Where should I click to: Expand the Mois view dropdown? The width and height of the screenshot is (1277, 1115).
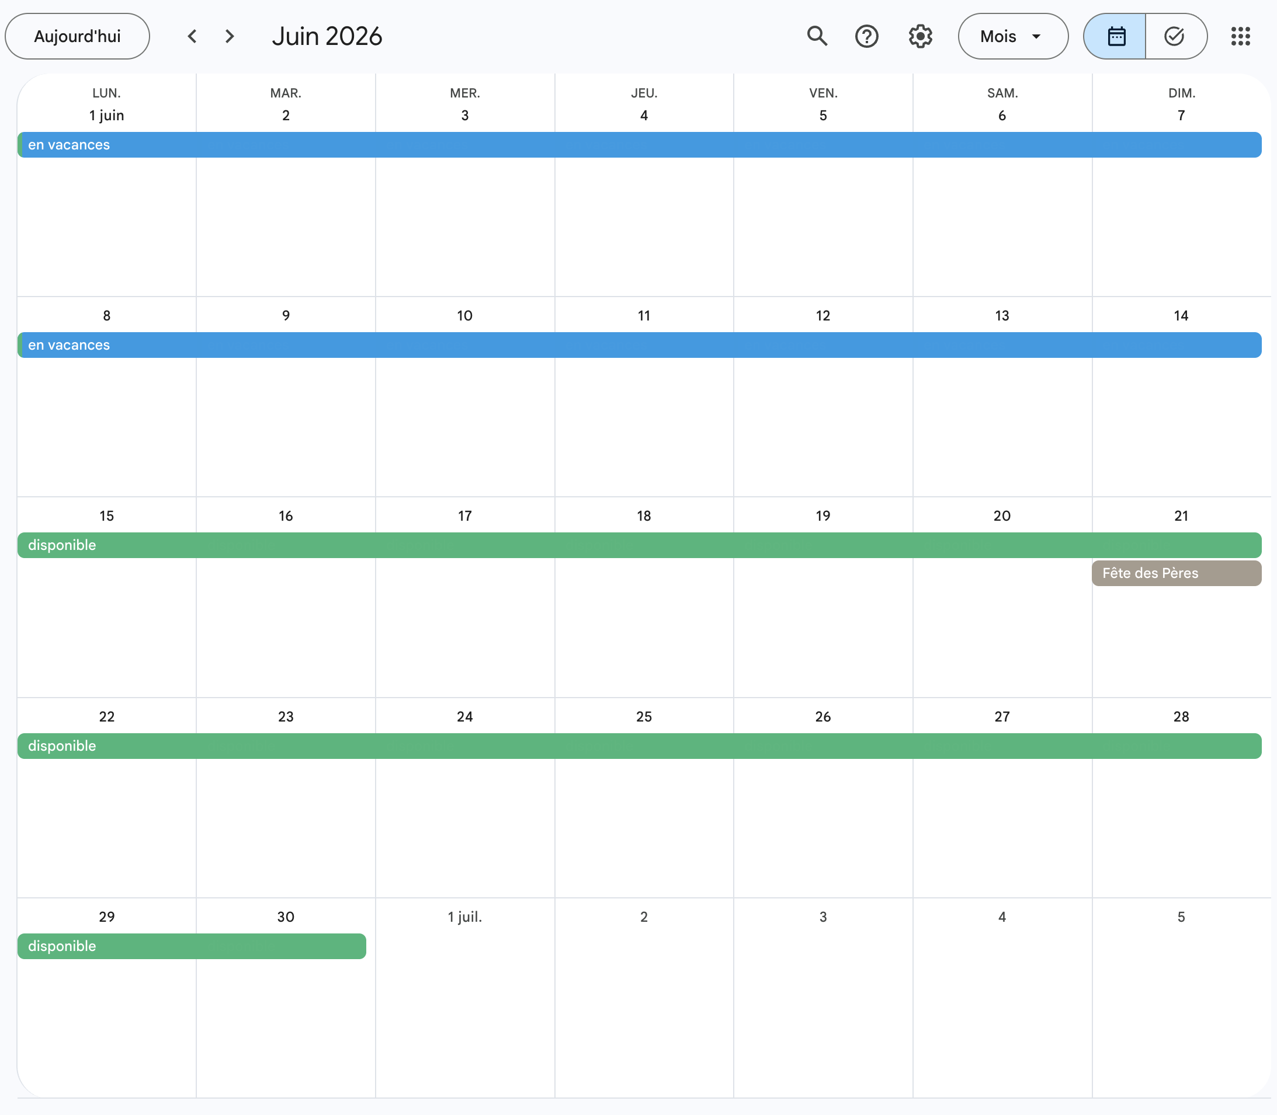(1012, 36)
